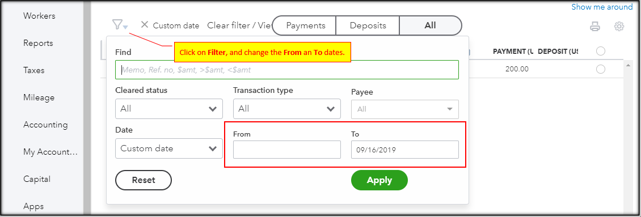The image size is (641, 217).
Task: Switch to the Deposits tab
Action: 368,25
